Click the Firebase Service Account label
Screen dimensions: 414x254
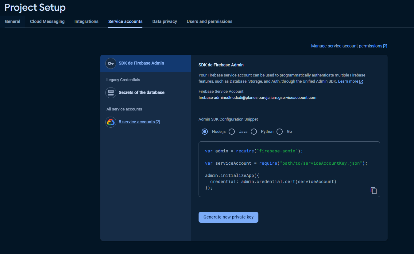pos(221,92)
